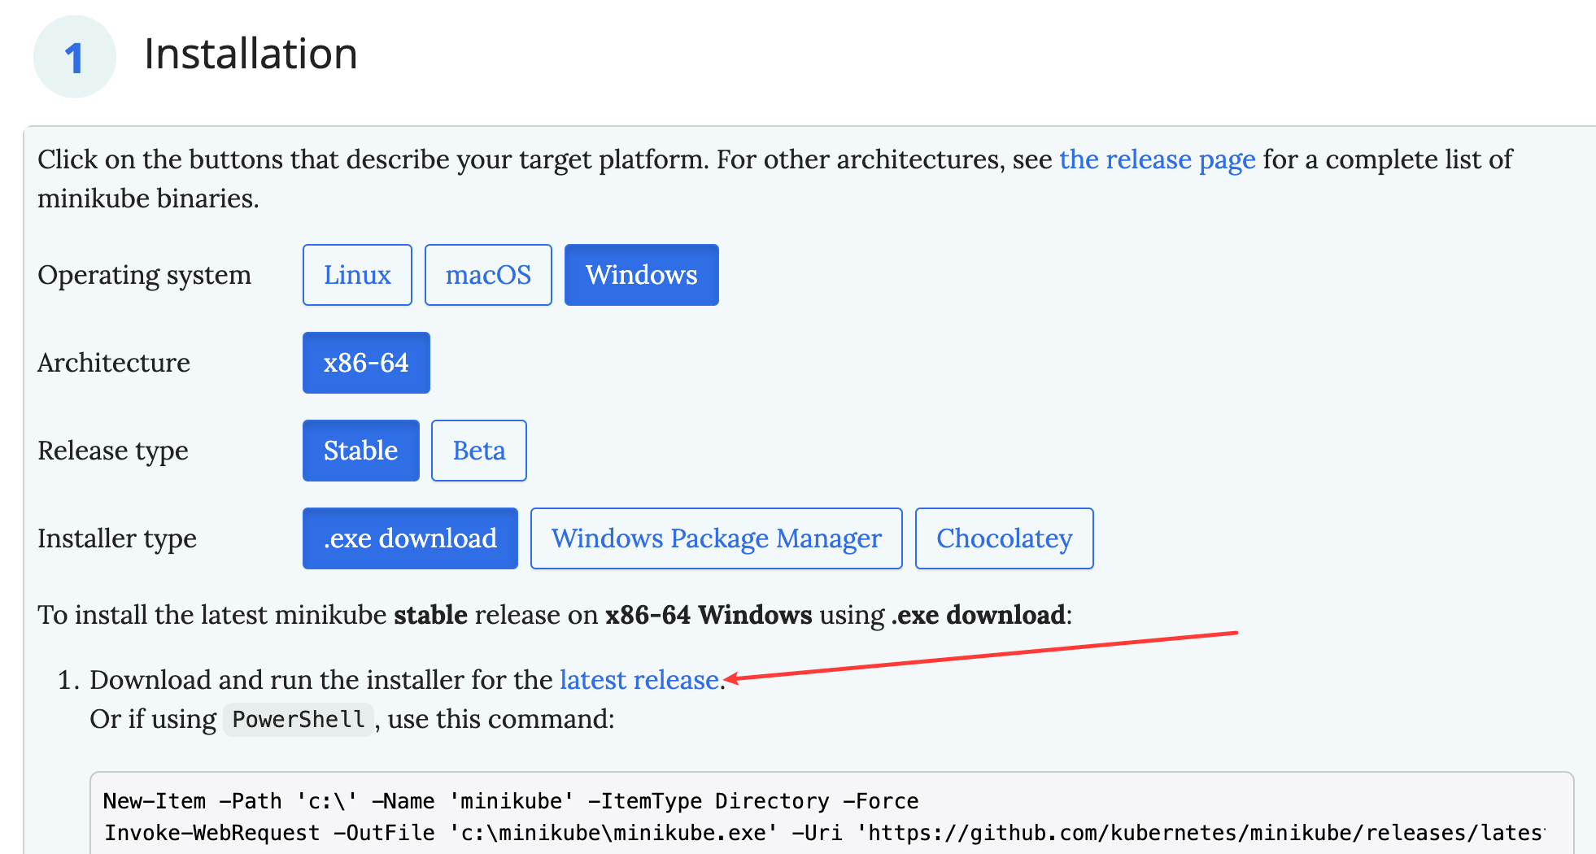Click the step number 1 circle icon
The width and height of the screenshot is (1596, 854).
(x=74, y=57)
